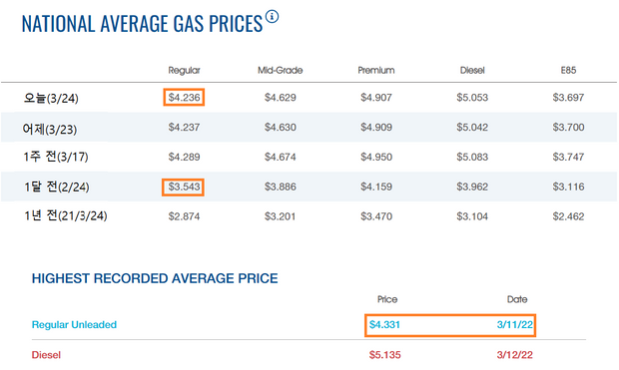This screenshot has width=619, height=370.
Task: Click the 1주 전(3/17) row label
Action: [x=56, y=157]
